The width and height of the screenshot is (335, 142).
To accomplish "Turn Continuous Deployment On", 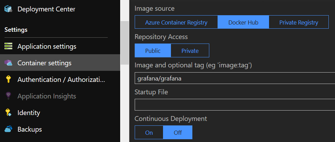I will pyautogui.click(x=149, y=132).
